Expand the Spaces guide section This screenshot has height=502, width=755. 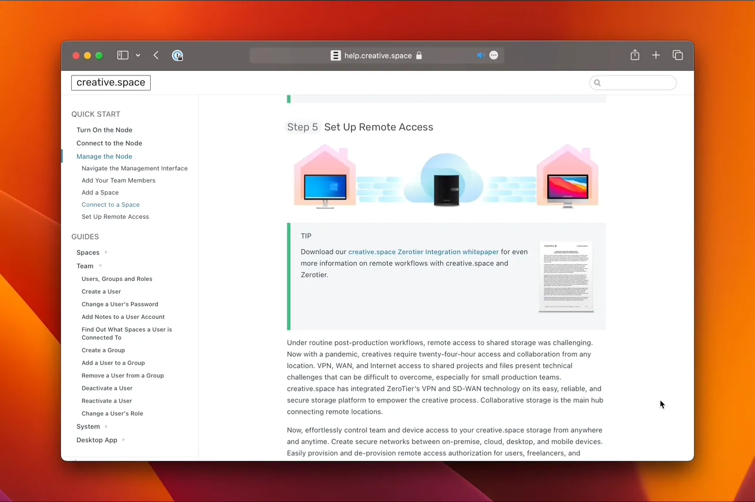(106, 252)
